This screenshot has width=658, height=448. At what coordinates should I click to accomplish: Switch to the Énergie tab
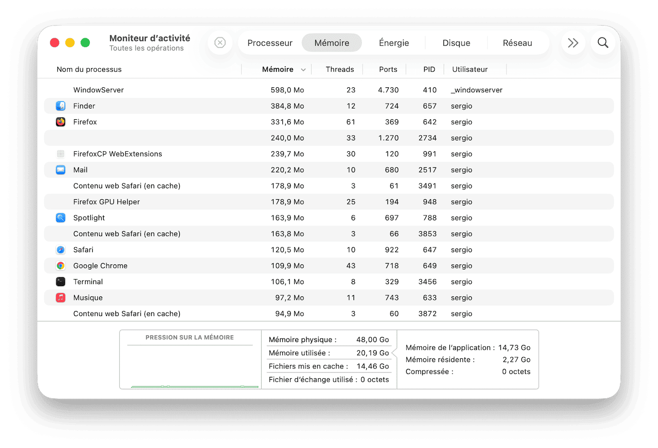point(393,43)
